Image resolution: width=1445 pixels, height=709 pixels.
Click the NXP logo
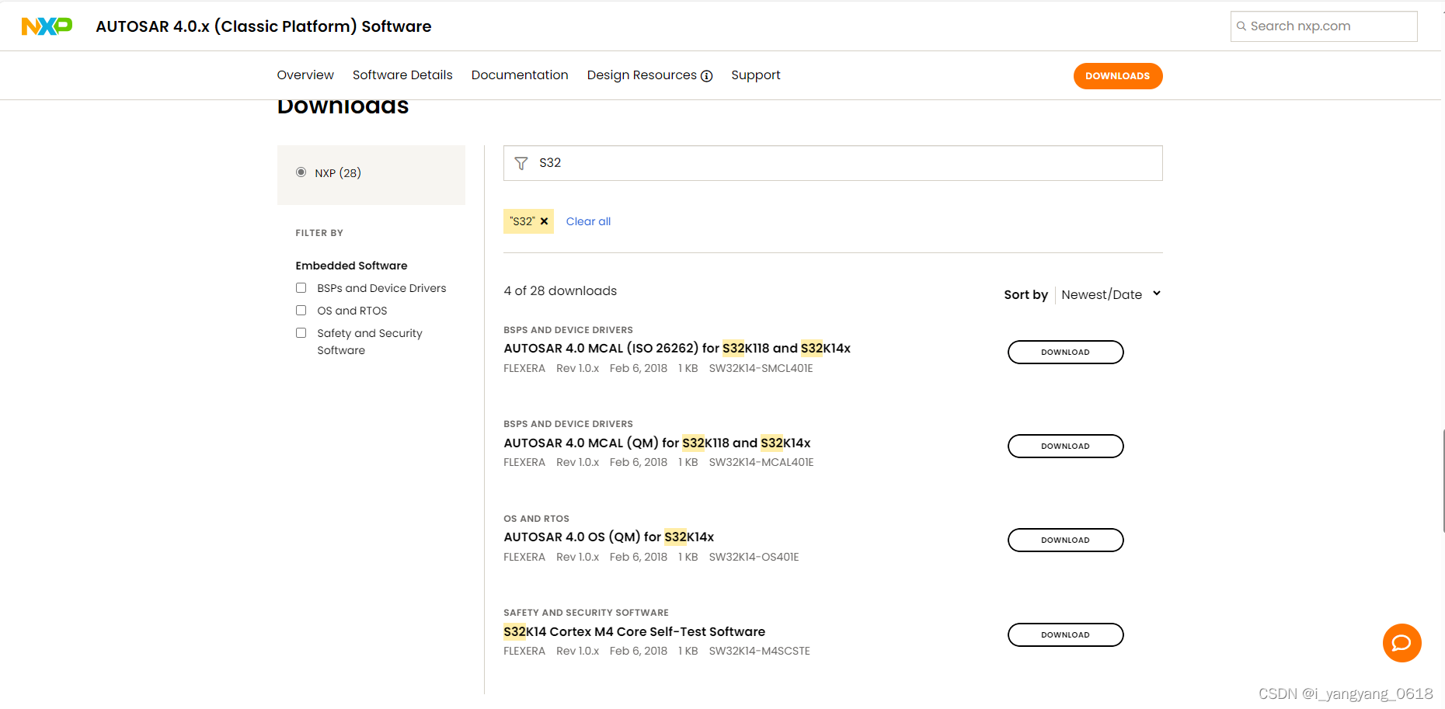[x=47, y=26]
